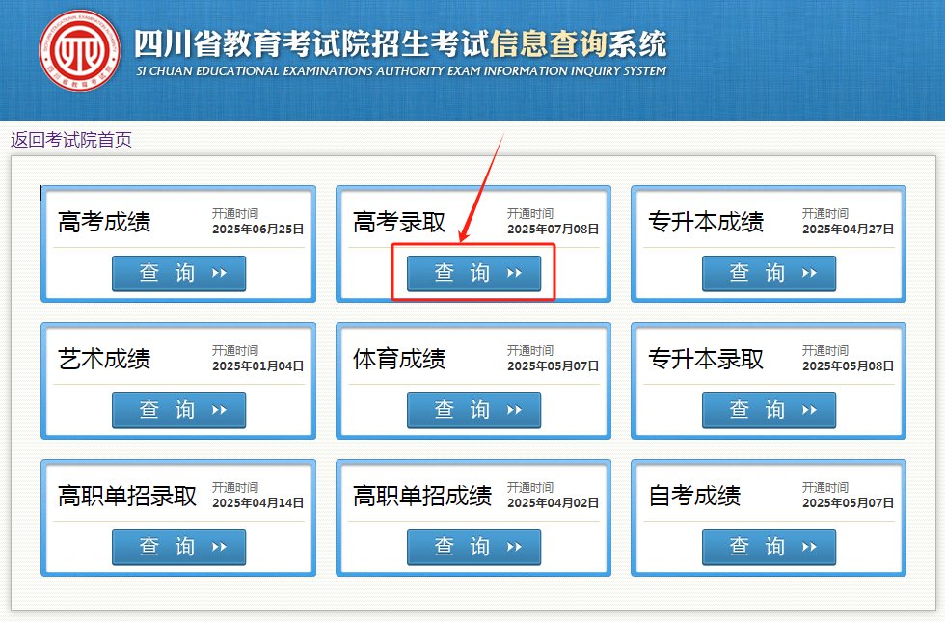The height and width of the screenshot is (622, 945).
Task: Click the date 2025年04月02日
Action: 553,502
